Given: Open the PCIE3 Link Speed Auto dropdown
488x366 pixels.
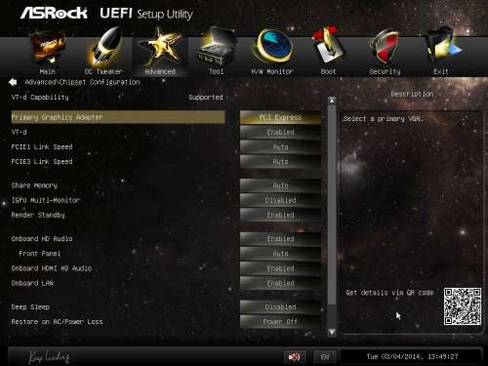Looking at the screenshot, I should [x=280, y=162].
